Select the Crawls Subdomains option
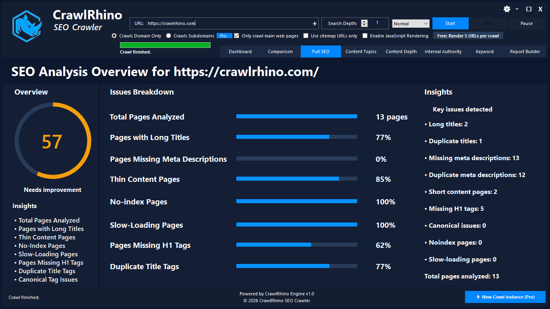The height and width of the screenshot is (309, 550). coord(169,36)
